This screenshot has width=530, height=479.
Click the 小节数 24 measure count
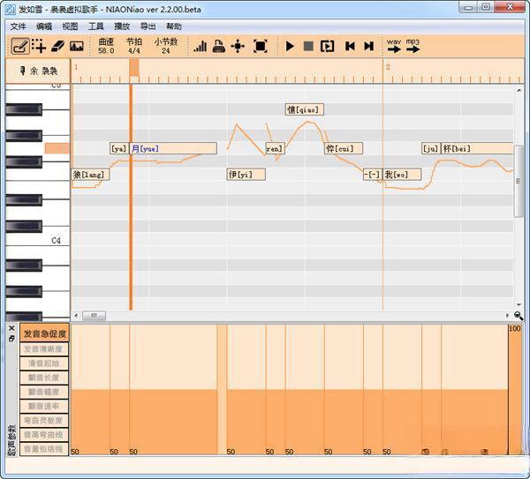(x=166, y=46)
